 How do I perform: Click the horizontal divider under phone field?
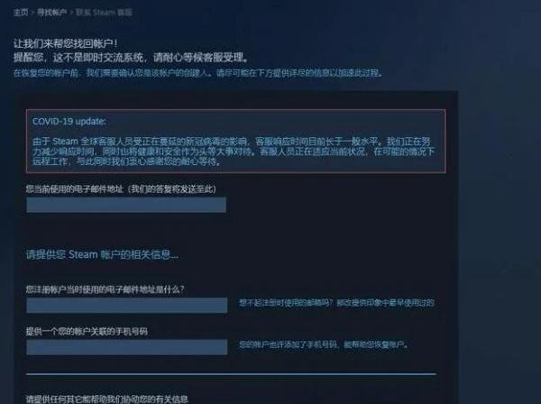pos(231,373)
